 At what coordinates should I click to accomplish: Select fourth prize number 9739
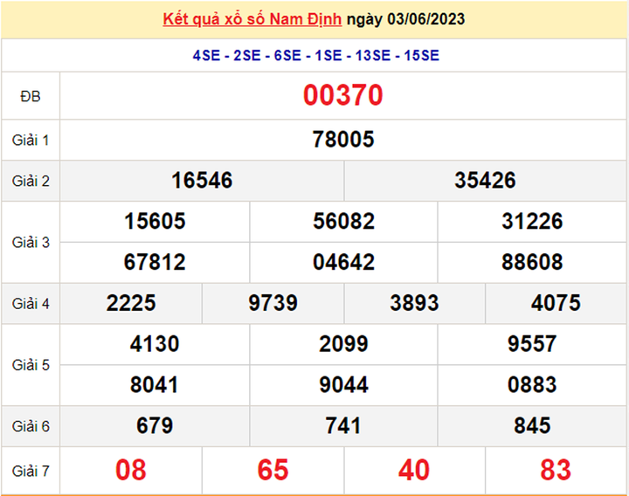click(273, 303)
